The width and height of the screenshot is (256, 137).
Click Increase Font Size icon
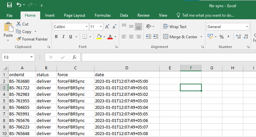(107, 27)
